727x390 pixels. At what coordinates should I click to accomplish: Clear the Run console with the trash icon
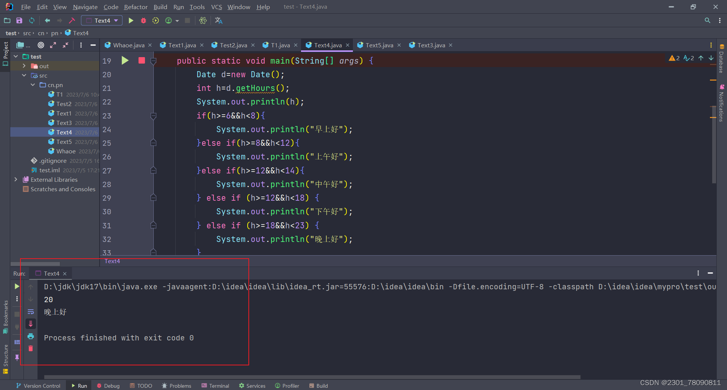pyautogui.click(x=31, y=348)
